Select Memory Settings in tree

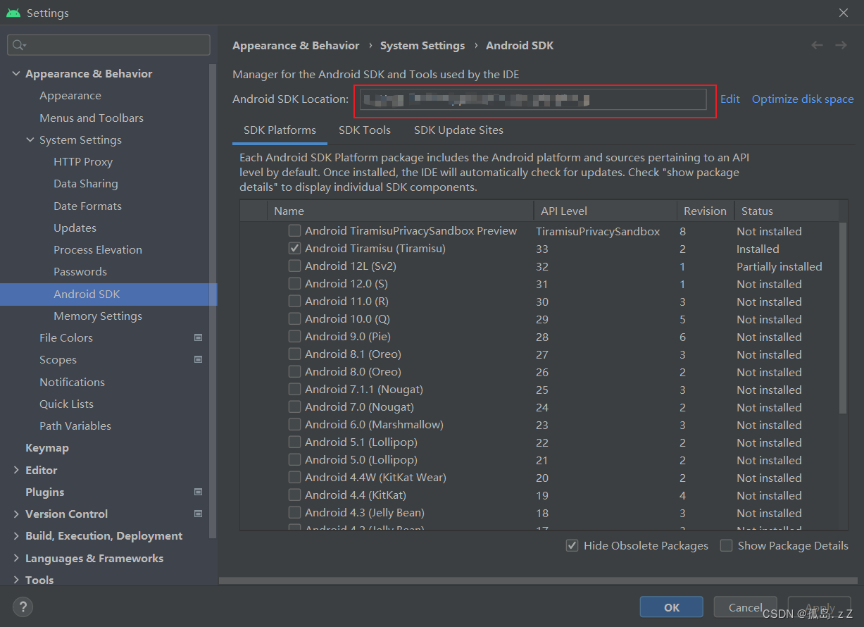[98, 316]
